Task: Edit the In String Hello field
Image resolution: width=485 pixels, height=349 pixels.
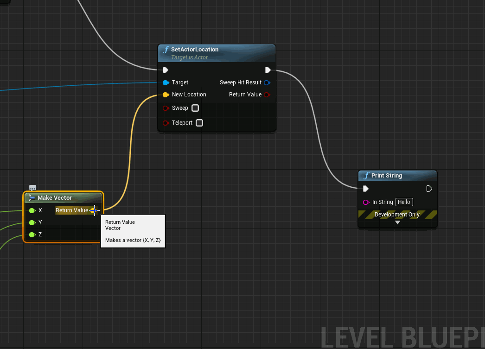Action: point(404,202)
